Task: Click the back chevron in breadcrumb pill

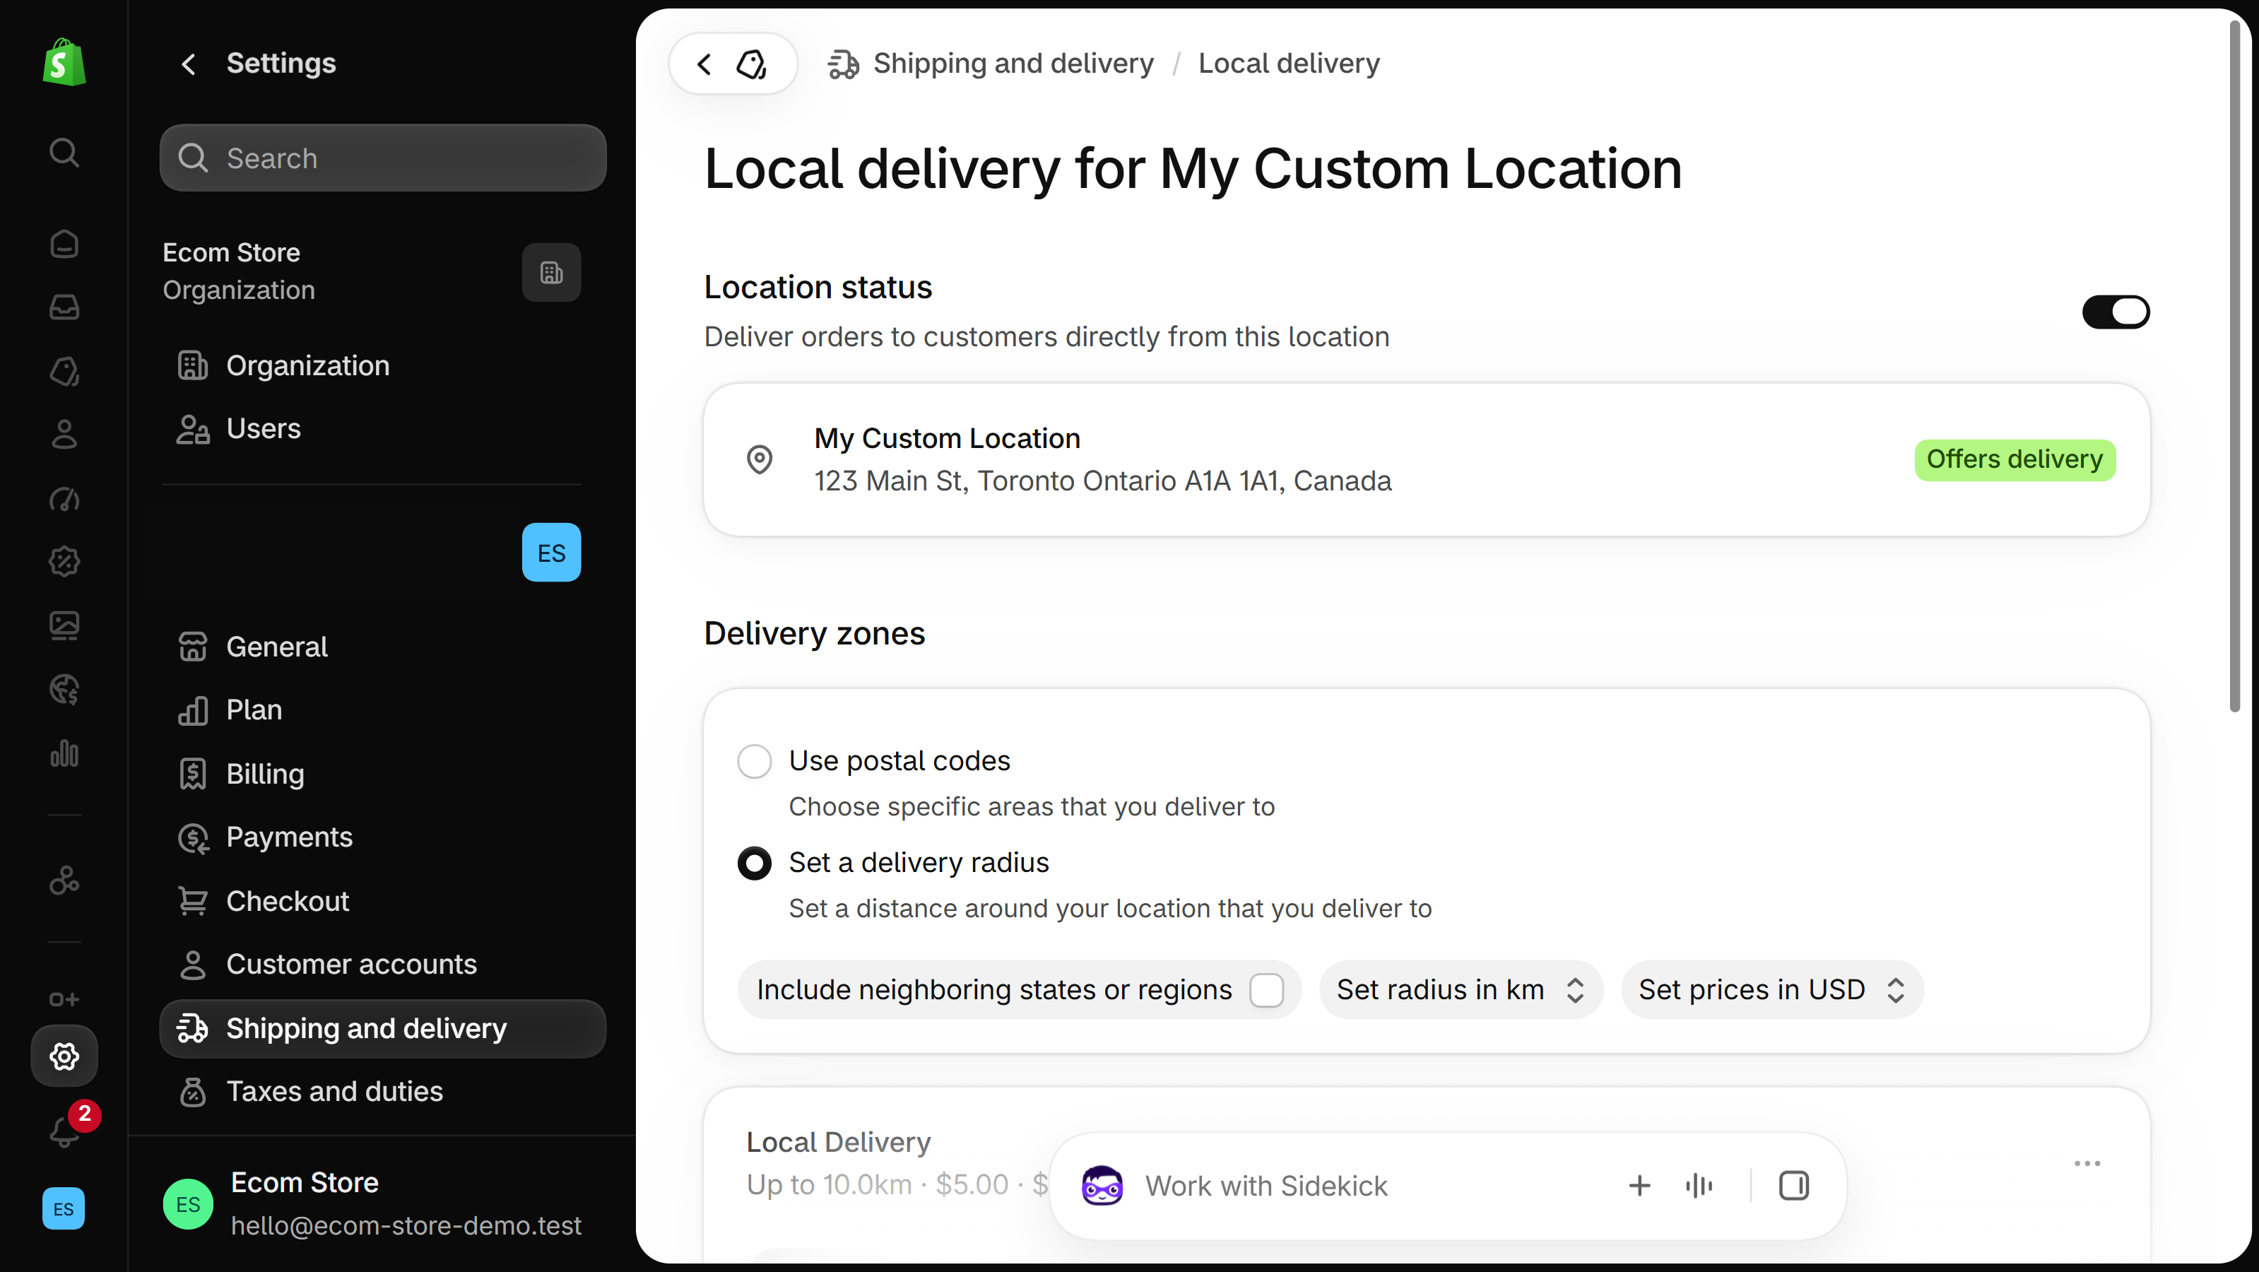Action: (x=704, y=64)
